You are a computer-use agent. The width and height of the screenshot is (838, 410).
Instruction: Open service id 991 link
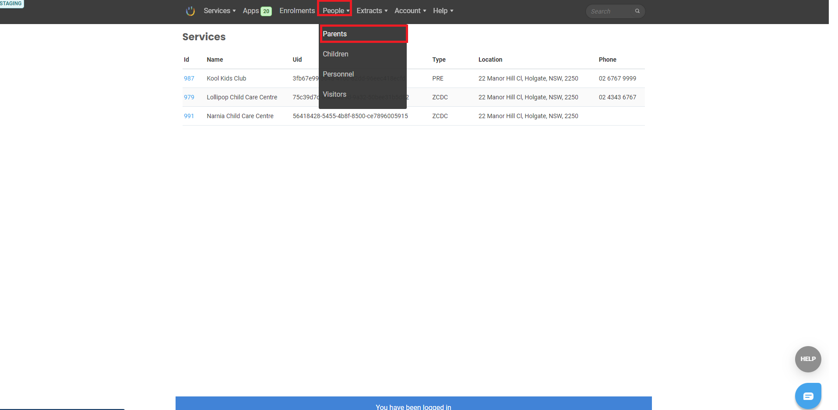tap(189, 116)
